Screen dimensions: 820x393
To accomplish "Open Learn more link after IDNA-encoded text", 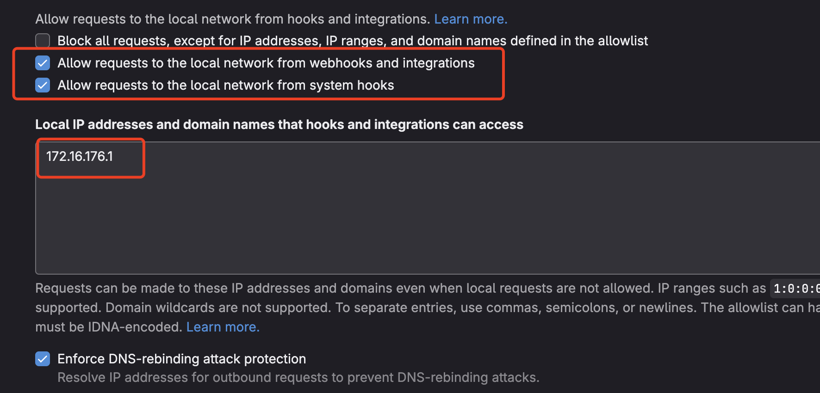I will (x=223, y=327).
